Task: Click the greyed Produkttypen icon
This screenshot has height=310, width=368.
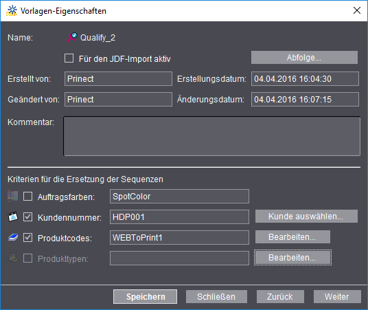Action: click(13, 258)
